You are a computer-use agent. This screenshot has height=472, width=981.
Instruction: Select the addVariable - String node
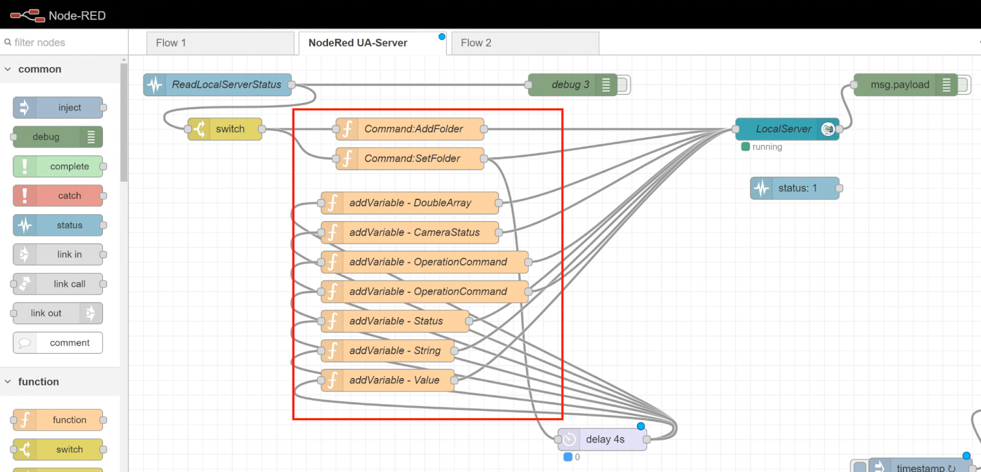[x=388, y=351]
